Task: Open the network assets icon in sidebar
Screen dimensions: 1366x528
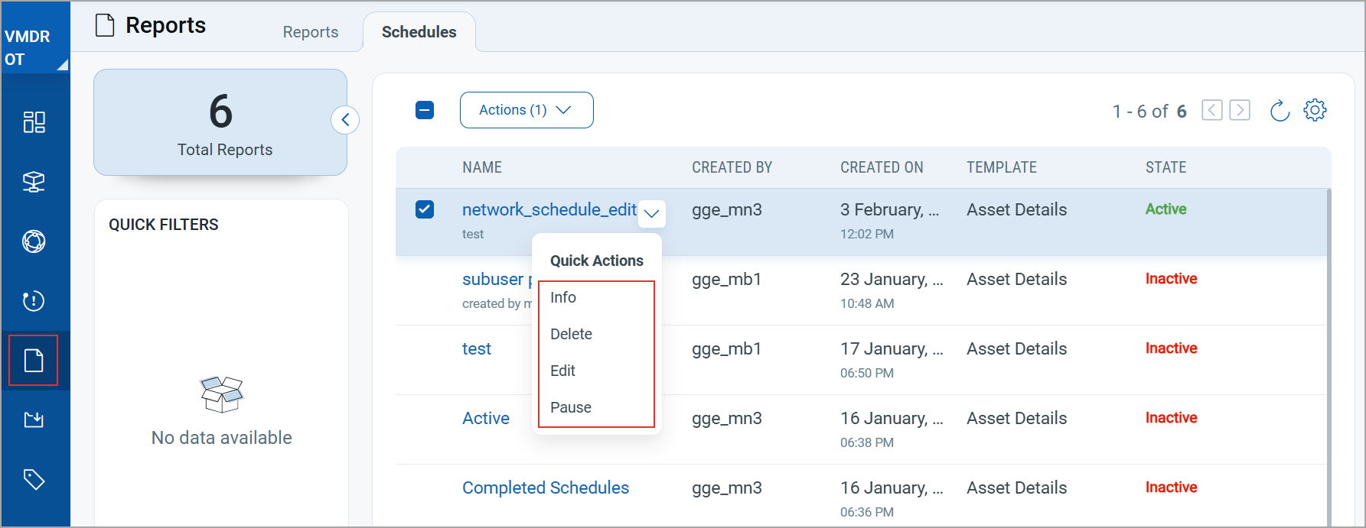Action: click(x=34, y=182)
